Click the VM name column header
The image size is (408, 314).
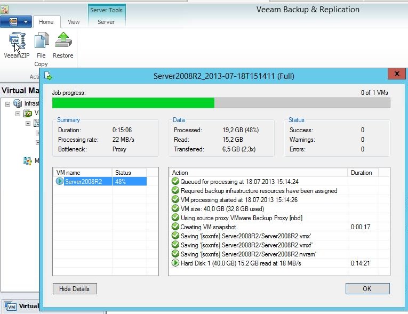[83, 173]
